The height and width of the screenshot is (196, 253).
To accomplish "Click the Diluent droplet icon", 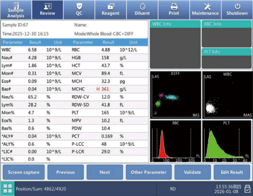I will pyautogui.click(x=142, y=6).
